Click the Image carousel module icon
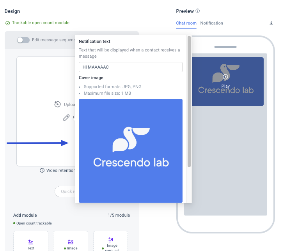Viewport: 305px width, 251px height. [x=110, y=240]
